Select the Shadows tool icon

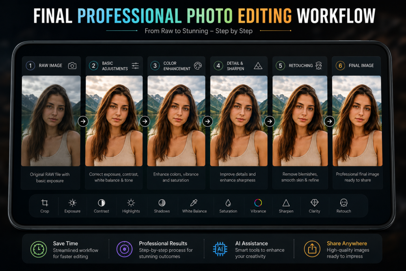(x=162, y=203)
